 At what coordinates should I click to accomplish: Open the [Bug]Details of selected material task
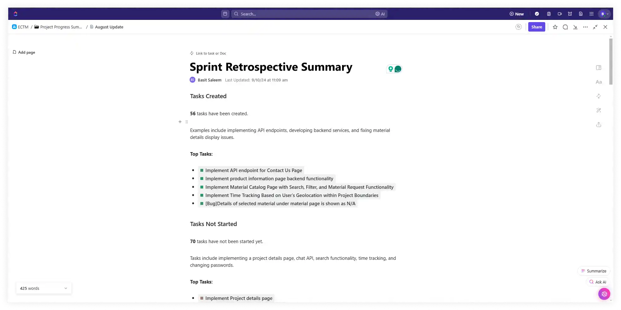[x=278, y=204]
